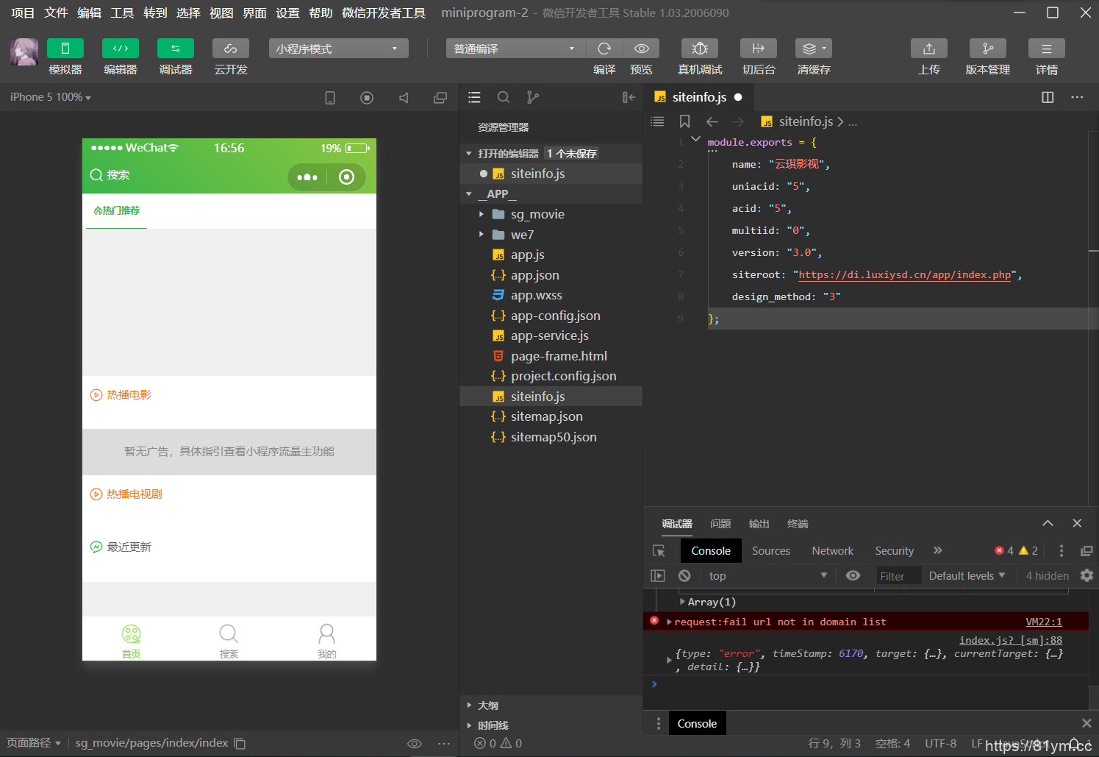Open app.json in the resource manager

pos(534,274)
